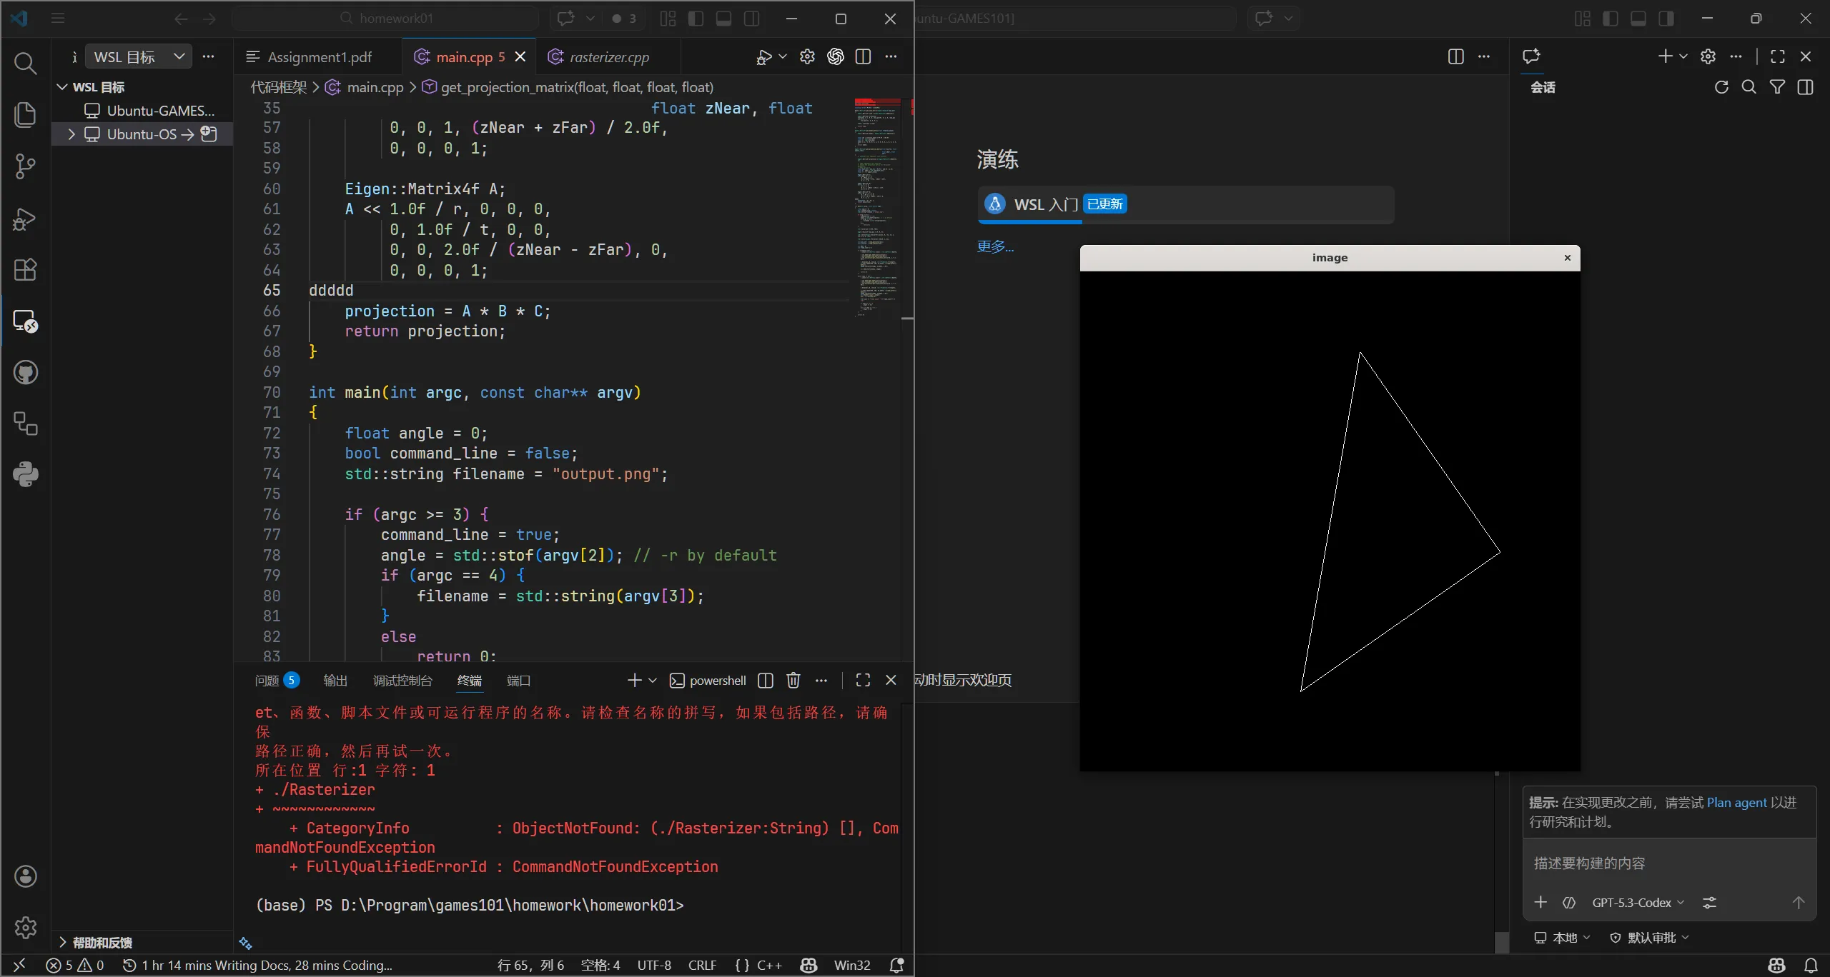Switch to the 输出 panel tab

(x=335, y=681)
